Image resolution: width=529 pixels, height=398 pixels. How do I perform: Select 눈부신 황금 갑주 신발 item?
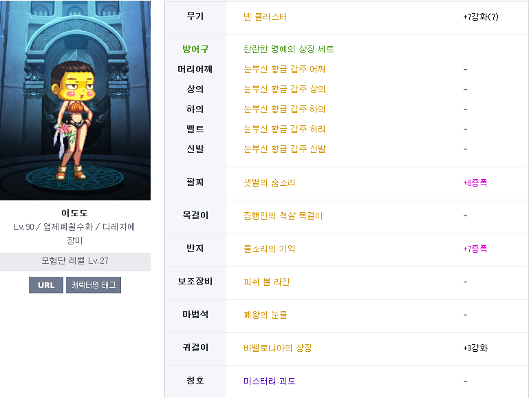click(284, 149)
